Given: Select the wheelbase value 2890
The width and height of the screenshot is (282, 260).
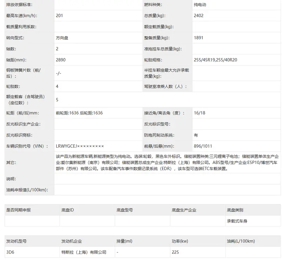Looking at the screenshot, I should point(61,60).
